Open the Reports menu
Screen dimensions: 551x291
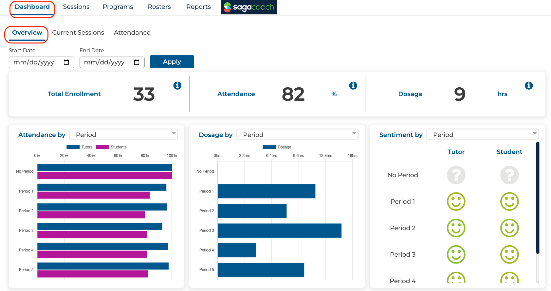click(199, 7)
